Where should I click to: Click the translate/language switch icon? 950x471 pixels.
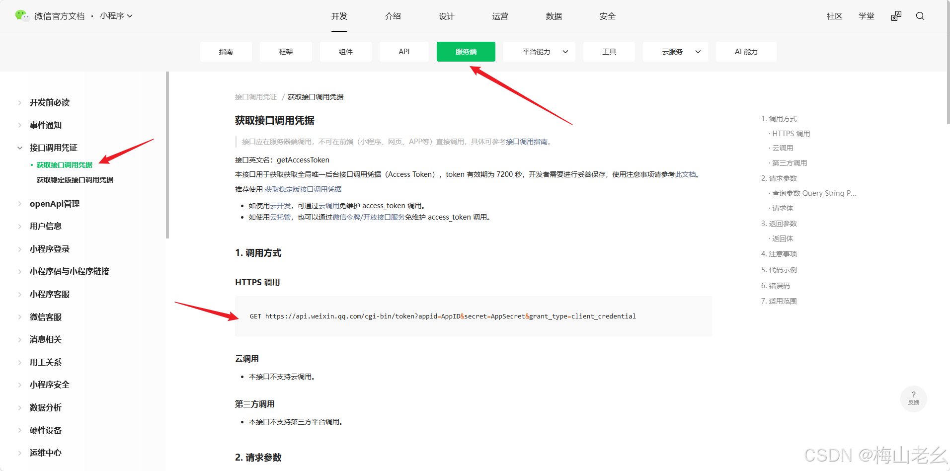coord(896,16)
